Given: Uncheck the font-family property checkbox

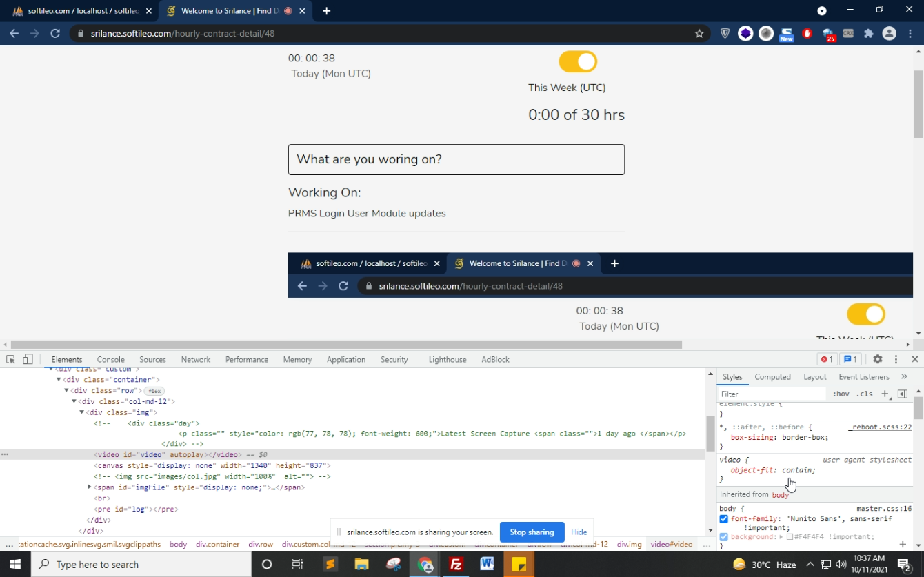Looking at the screenshot, I should (x=723, y=519).
